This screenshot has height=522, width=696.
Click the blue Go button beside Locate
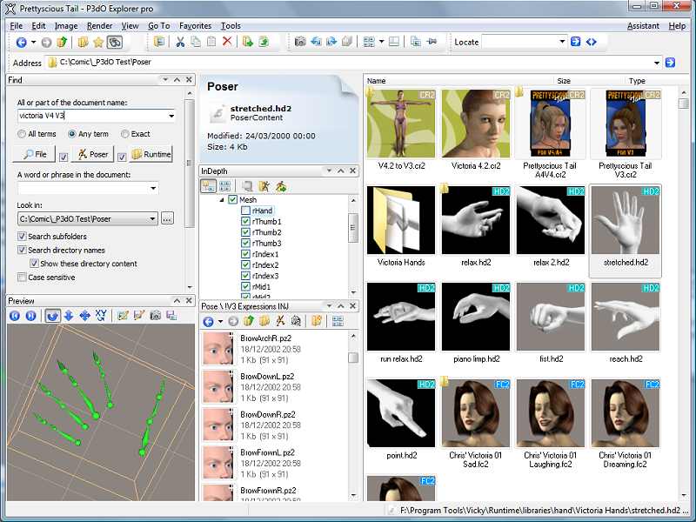(x=576, y=42)
